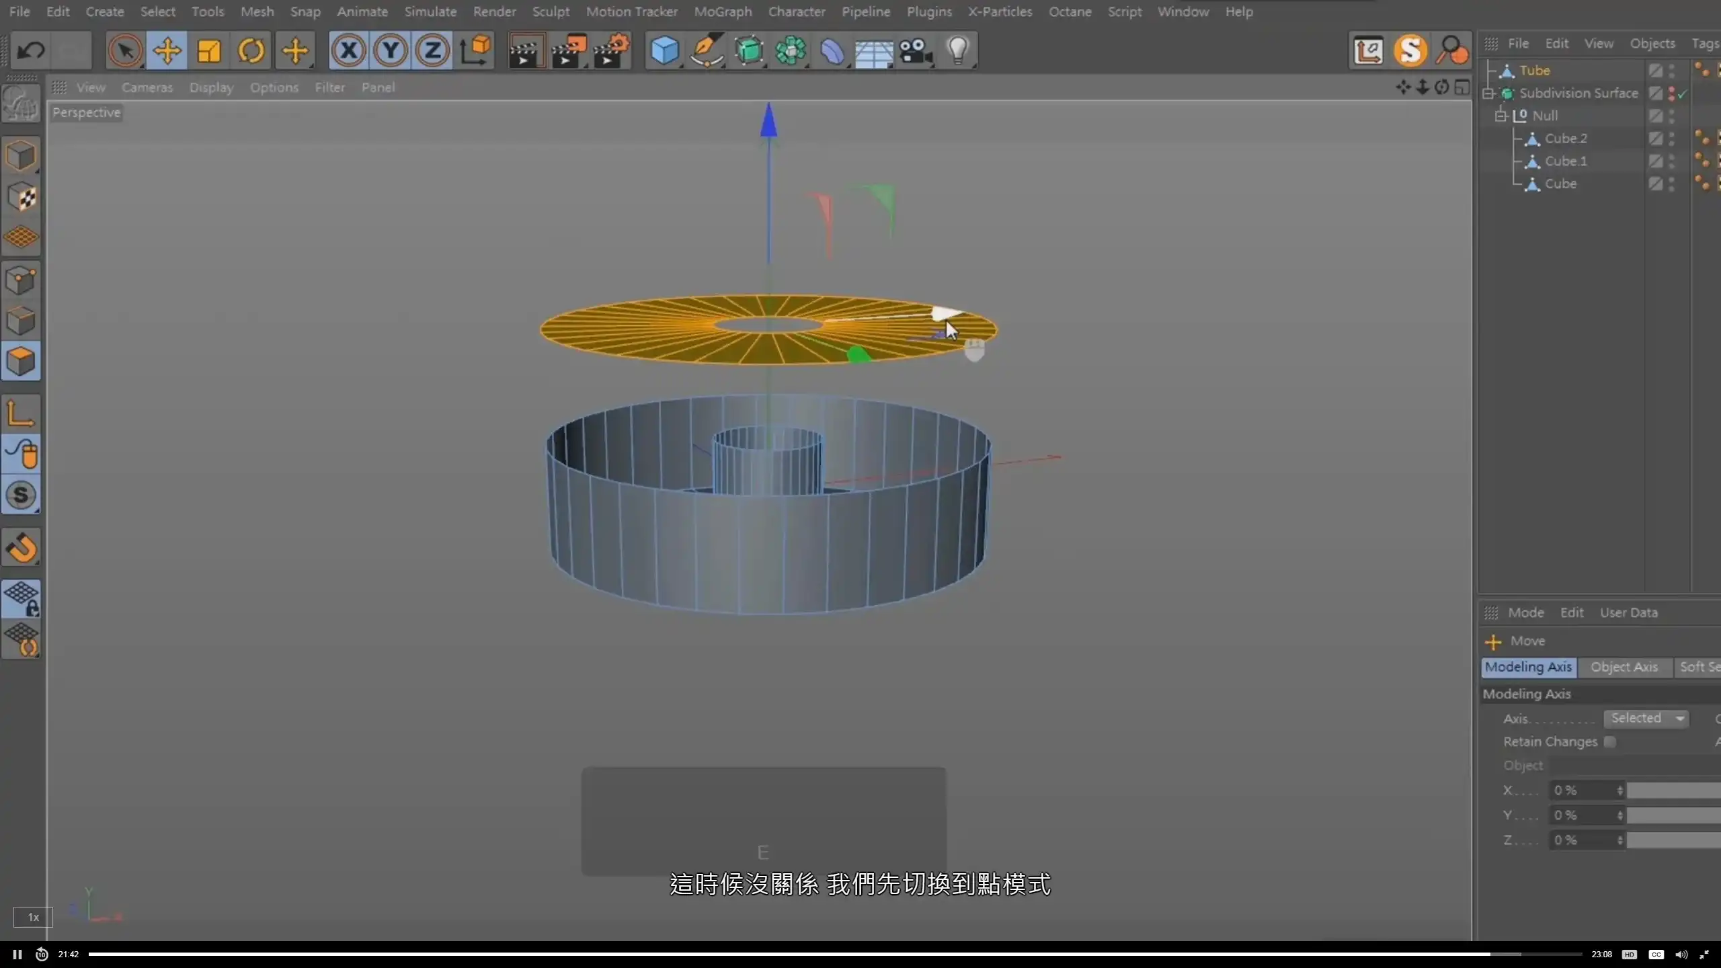1721x968 pixels.
Task: Switch to Points mode in the left toolbar
Action: point(22,278)
